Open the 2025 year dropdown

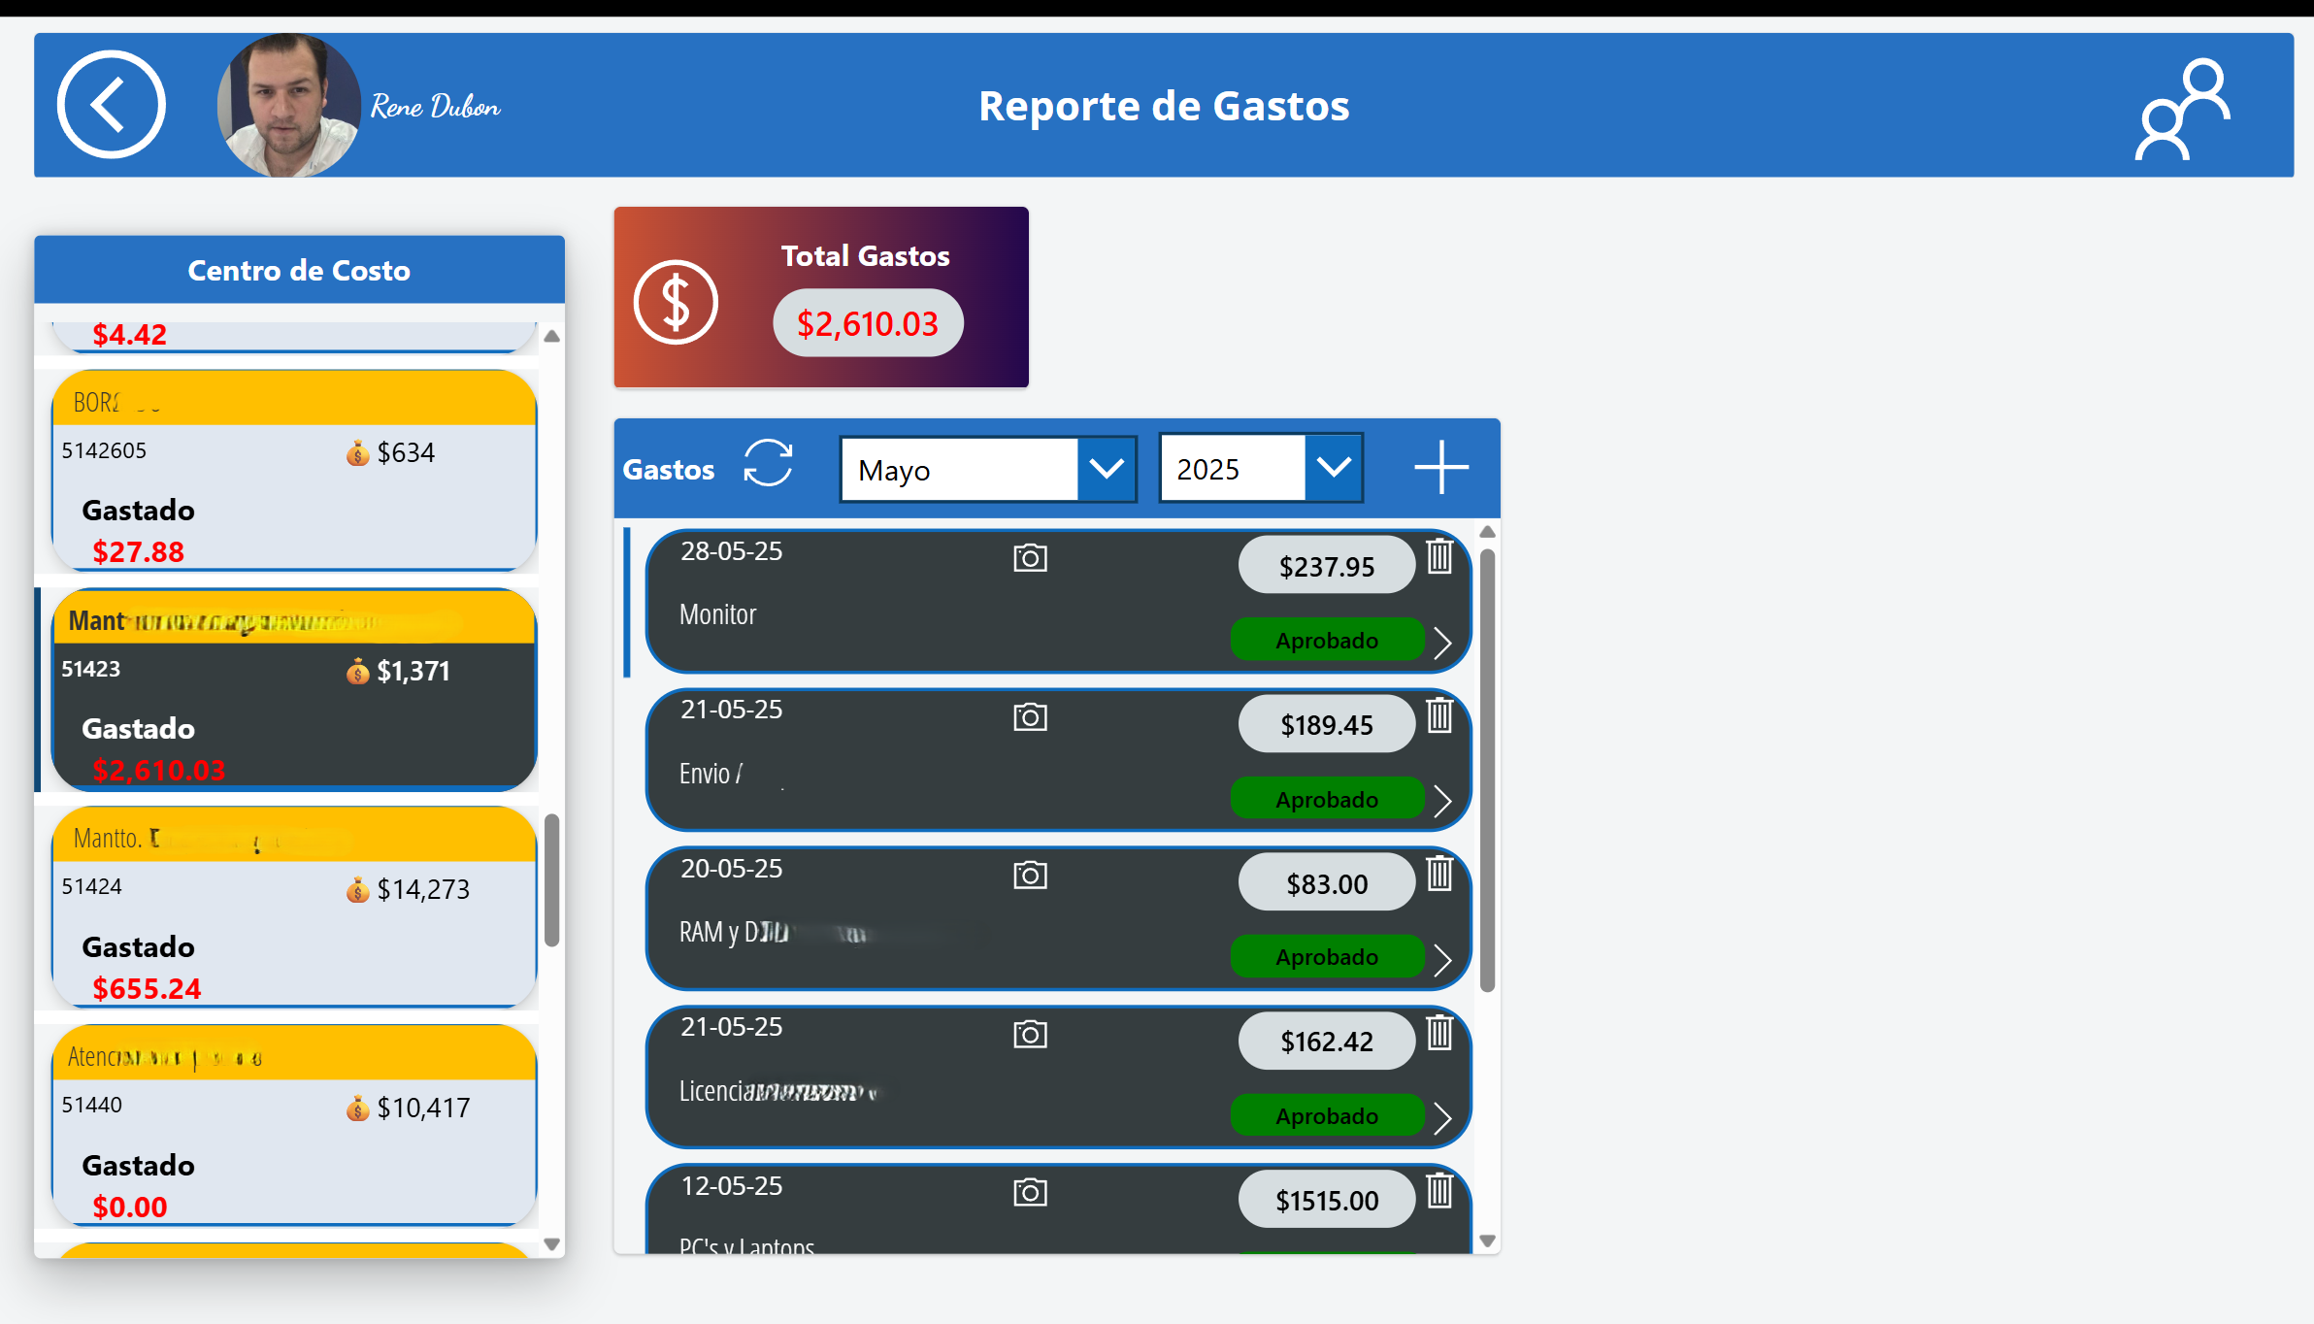click(x=1334, y=469)
